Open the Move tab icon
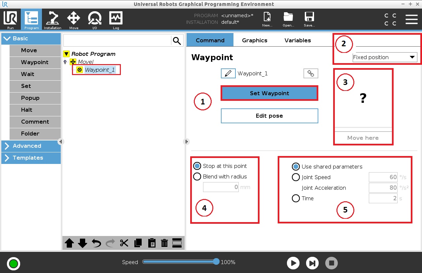Viewport: 422px width, 273px height. (x=74, y=19)
